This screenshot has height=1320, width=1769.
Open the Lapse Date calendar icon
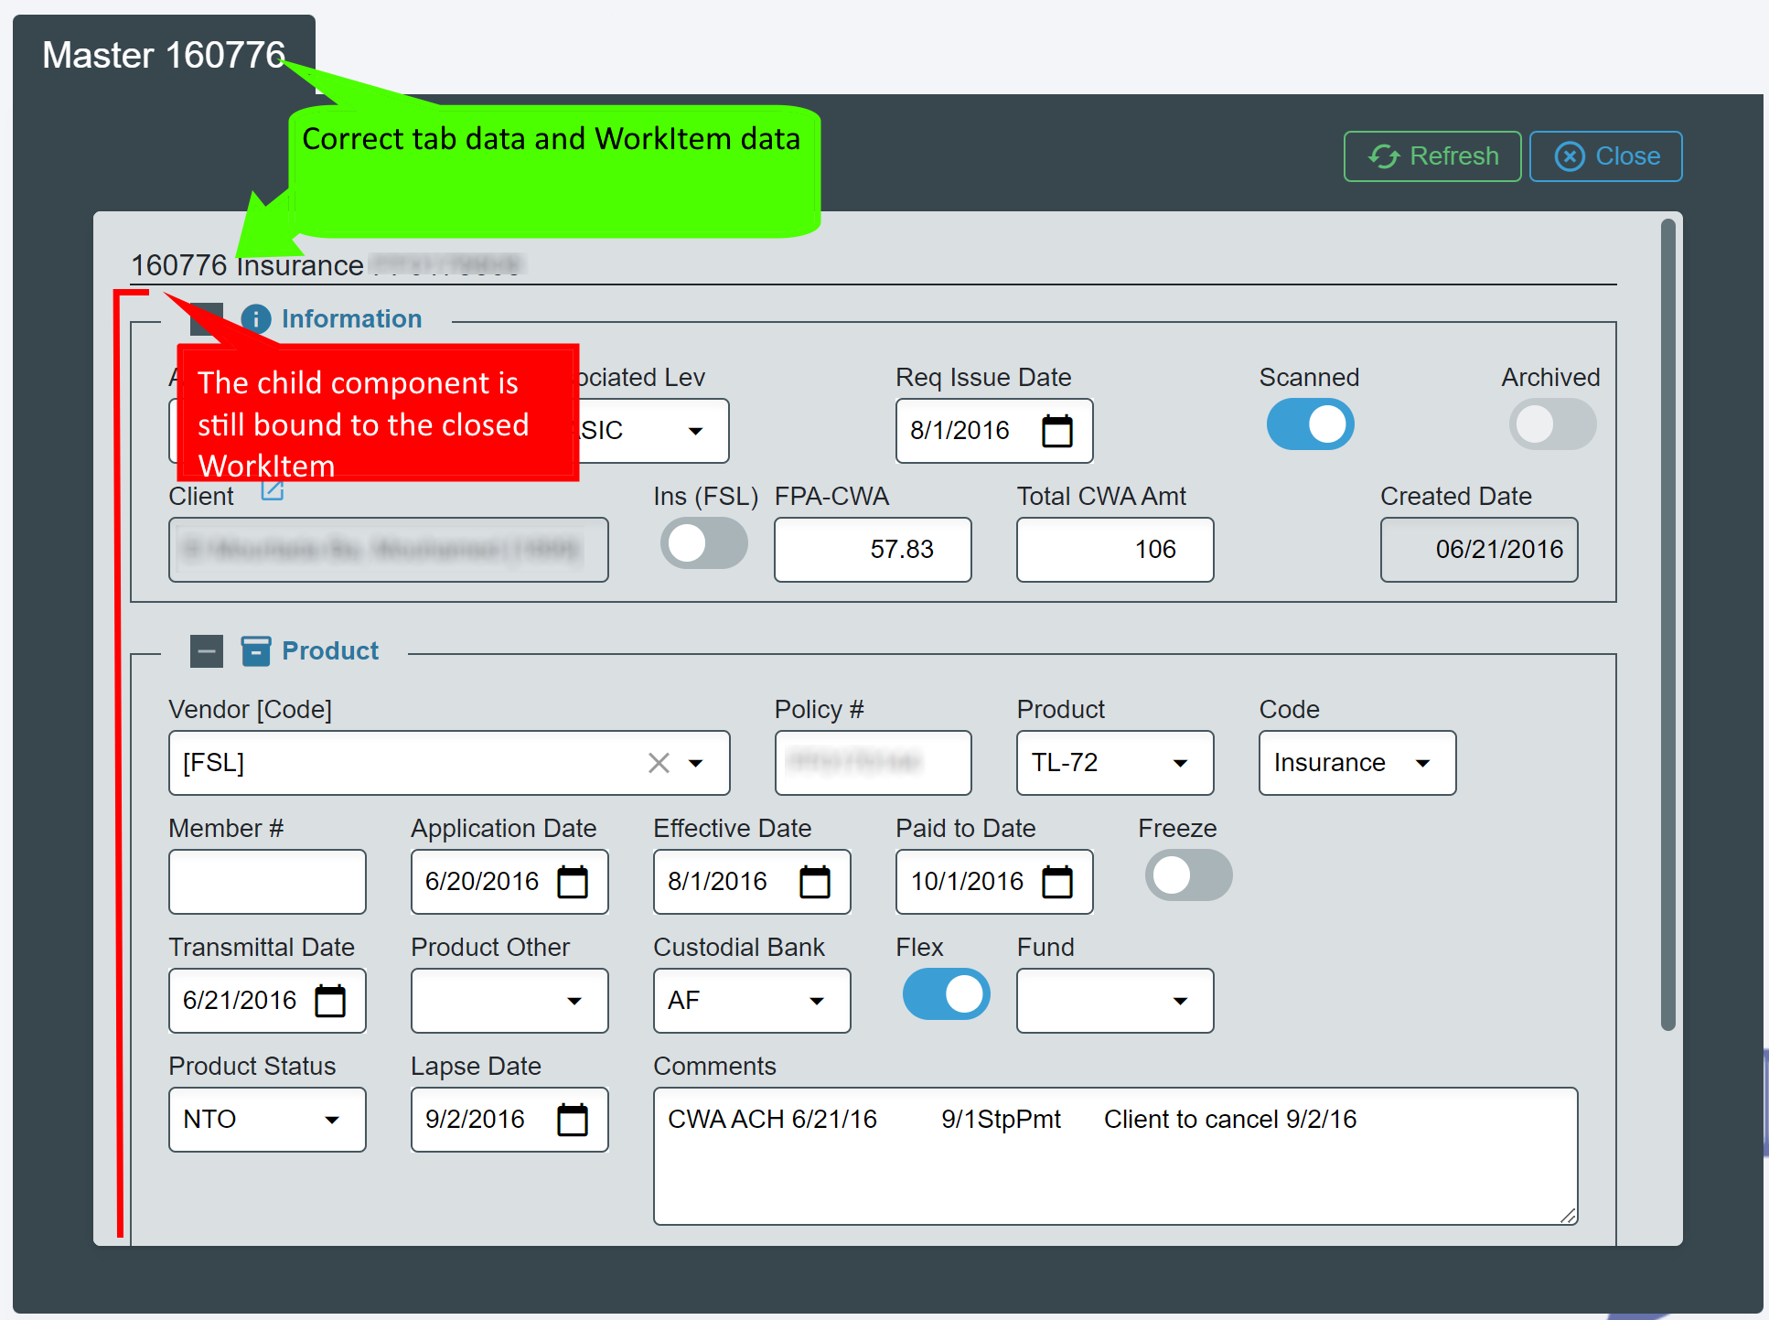pyautogui.click(x=573, y=1120)
